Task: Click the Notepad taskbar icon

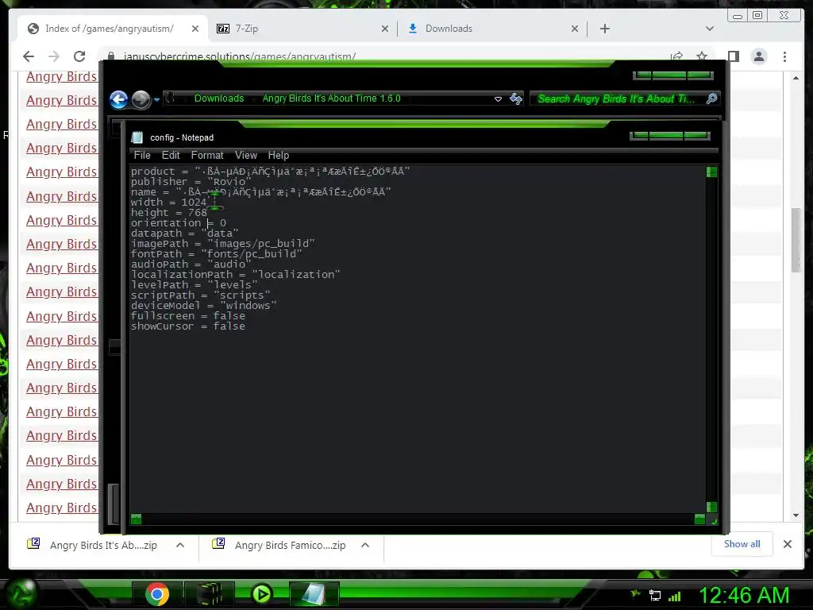Action: (x=314, y=594)
